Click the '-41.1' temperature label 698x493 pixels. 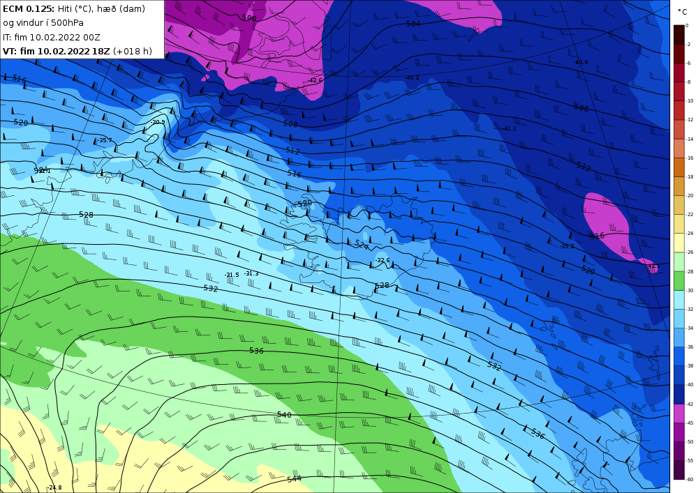(509, 128)
